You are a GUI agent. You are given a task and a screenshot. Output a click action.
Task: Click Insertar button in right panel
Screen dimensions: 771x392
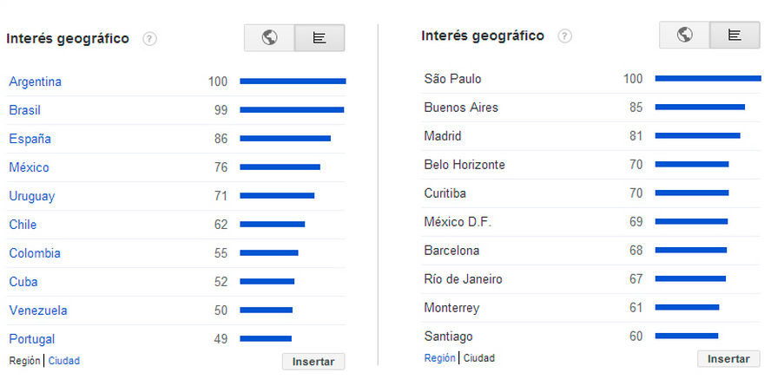(728, 359)
